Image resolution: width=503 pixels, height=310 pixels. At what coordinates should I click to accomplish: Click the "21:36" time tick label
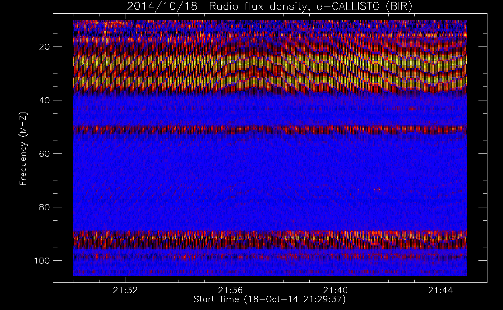(x=230, y=291)
